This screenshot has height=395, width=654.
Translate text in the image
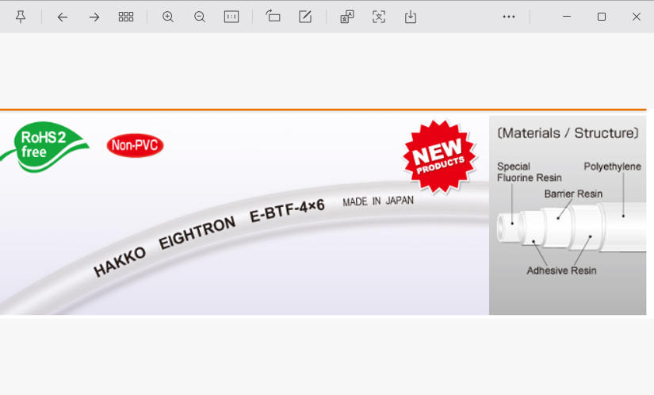pyautogui.click(x=347, y=17)
